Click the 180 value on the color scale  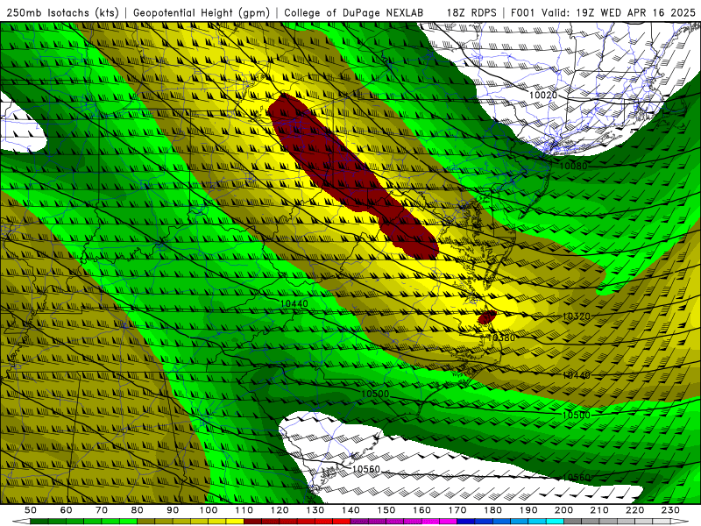[492, 510]
